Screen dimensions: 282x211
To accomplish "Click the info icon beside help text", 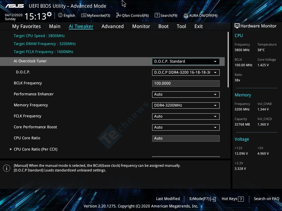I will [7, 168].
